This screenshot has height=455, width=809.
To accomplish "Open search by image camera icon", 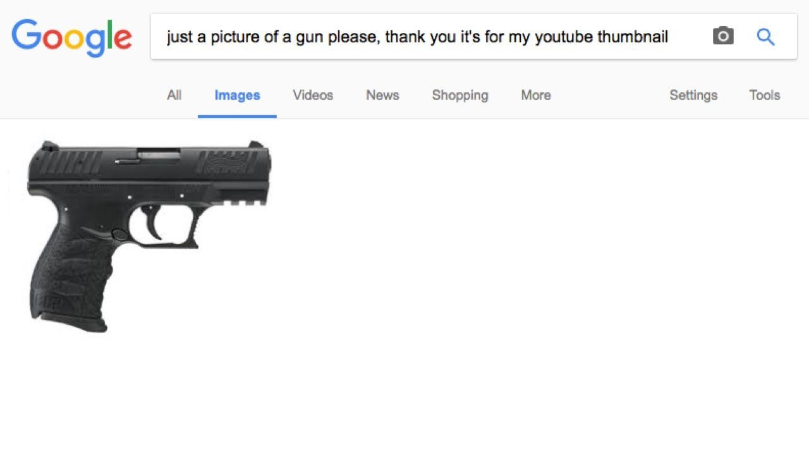I will 723,36.
